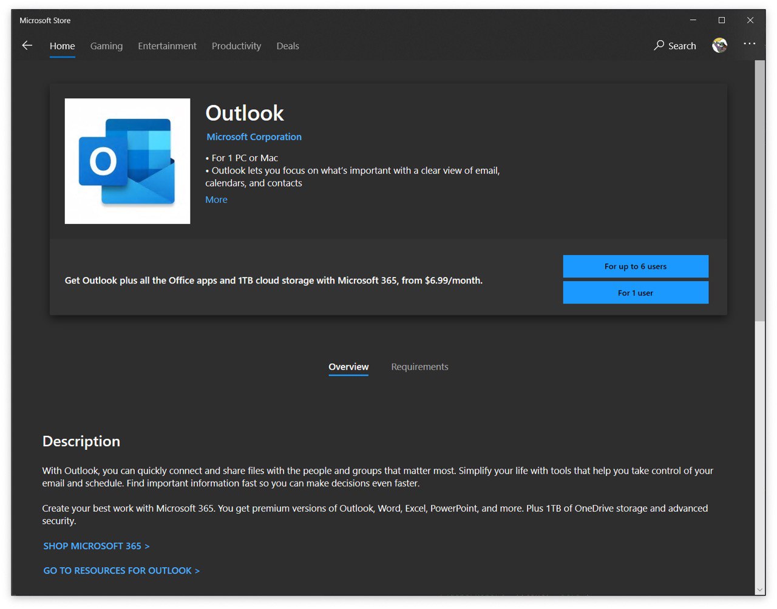The width and height of the screenshot is (777, 609).
Task: Open the Entertainment tab
Action: coord(167,46)
